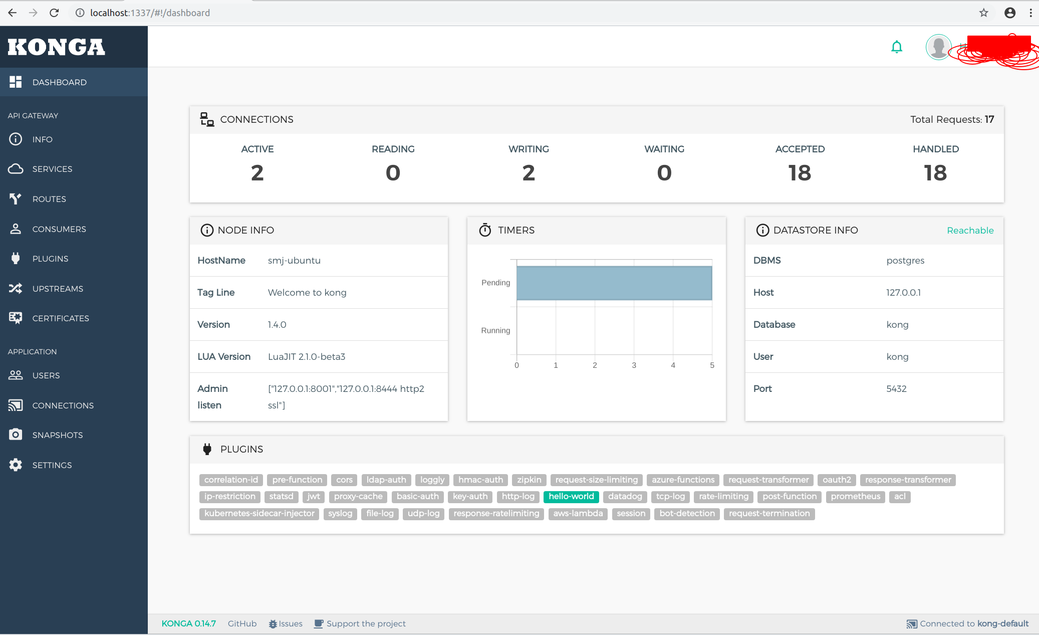This screenshot has height=635, width=1039.
Task: Go to the Consumers section
Action: point(59,229)
